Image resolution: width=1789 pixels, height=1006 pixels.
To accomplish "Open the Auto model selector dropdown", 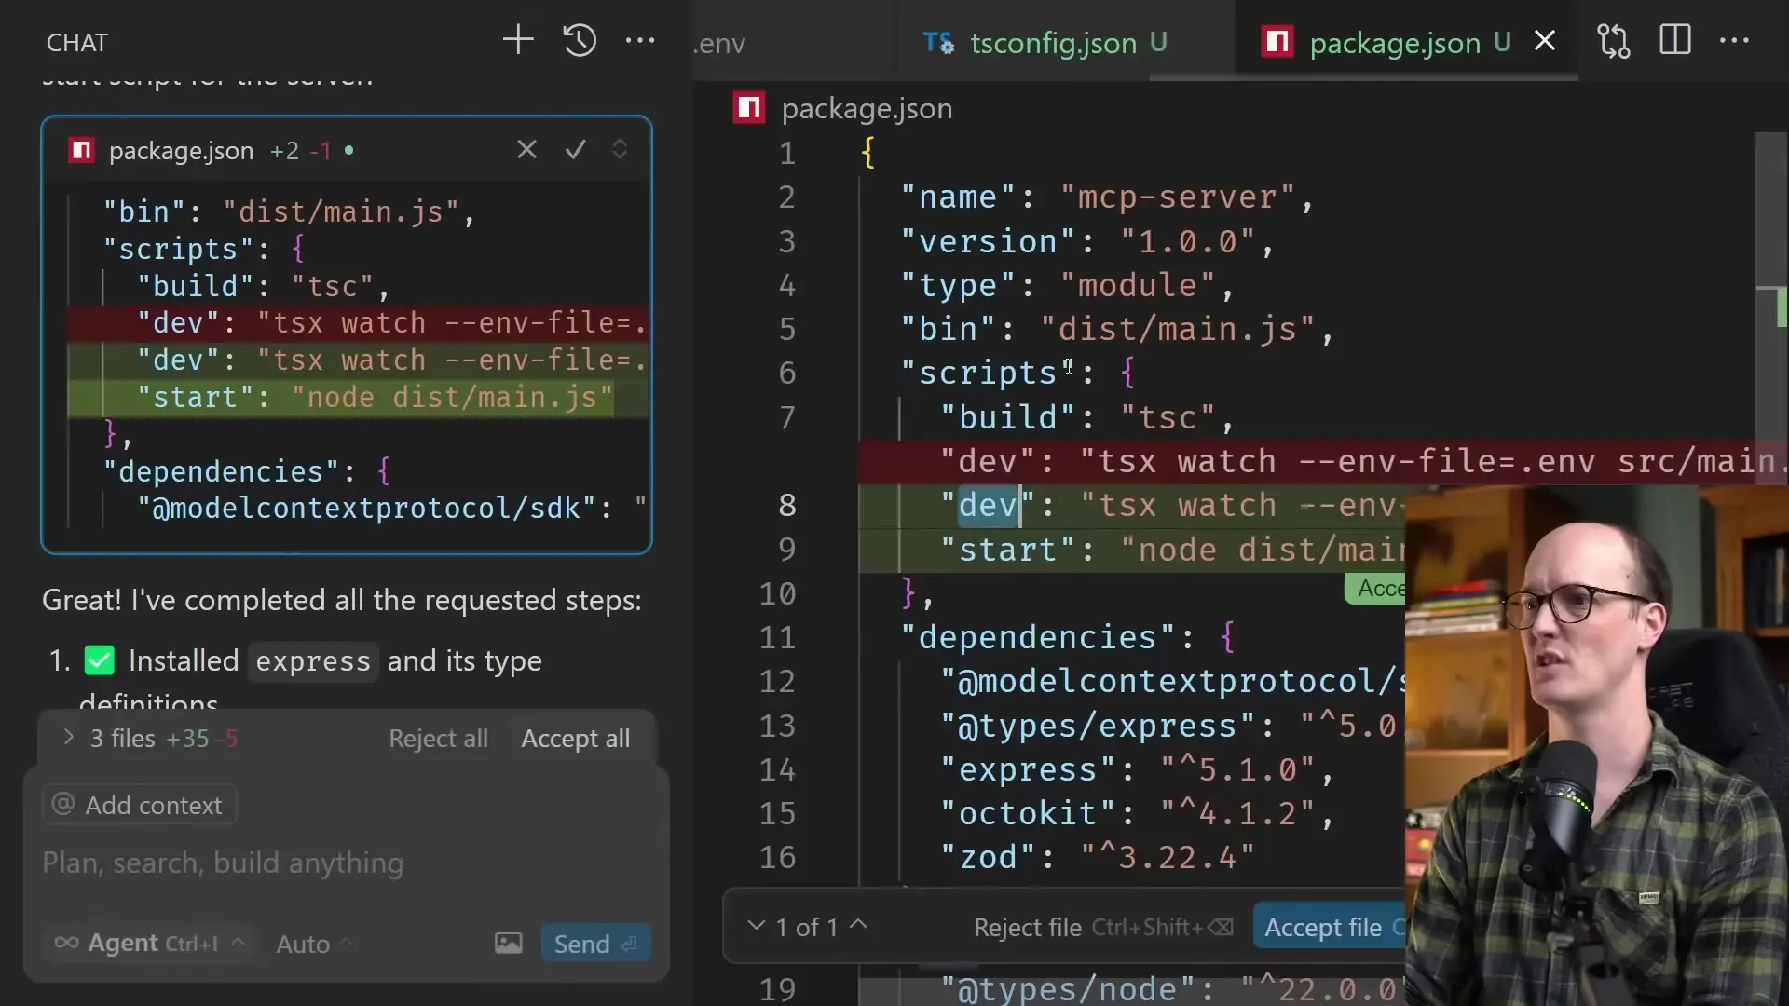I will (x=314, y=945).
